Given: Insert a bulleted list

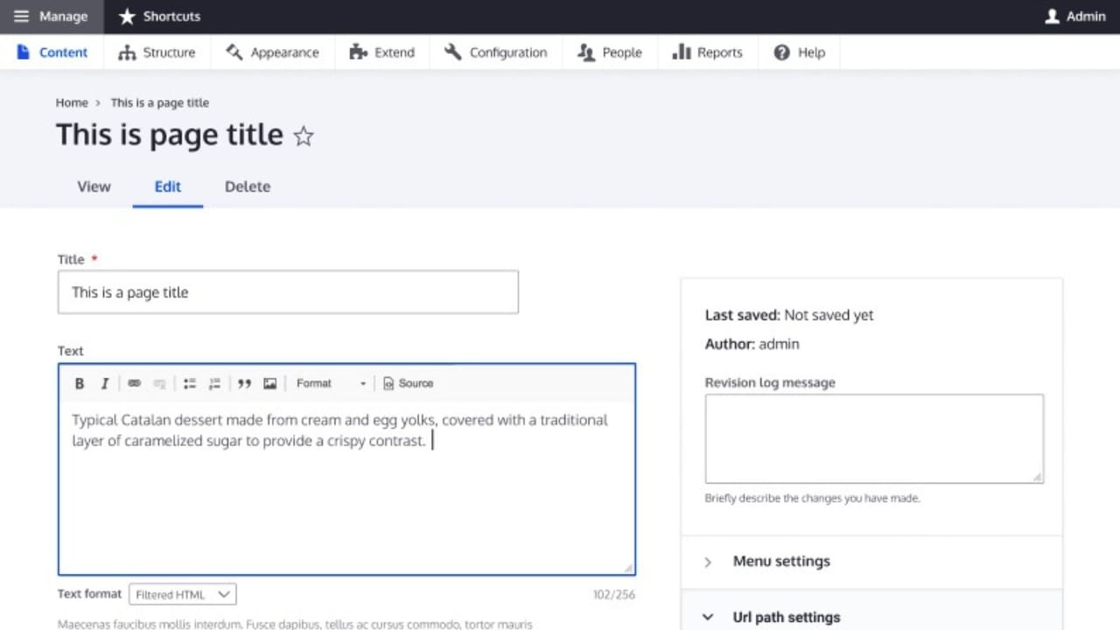Looking at the screenshot, I should [189, 383].
